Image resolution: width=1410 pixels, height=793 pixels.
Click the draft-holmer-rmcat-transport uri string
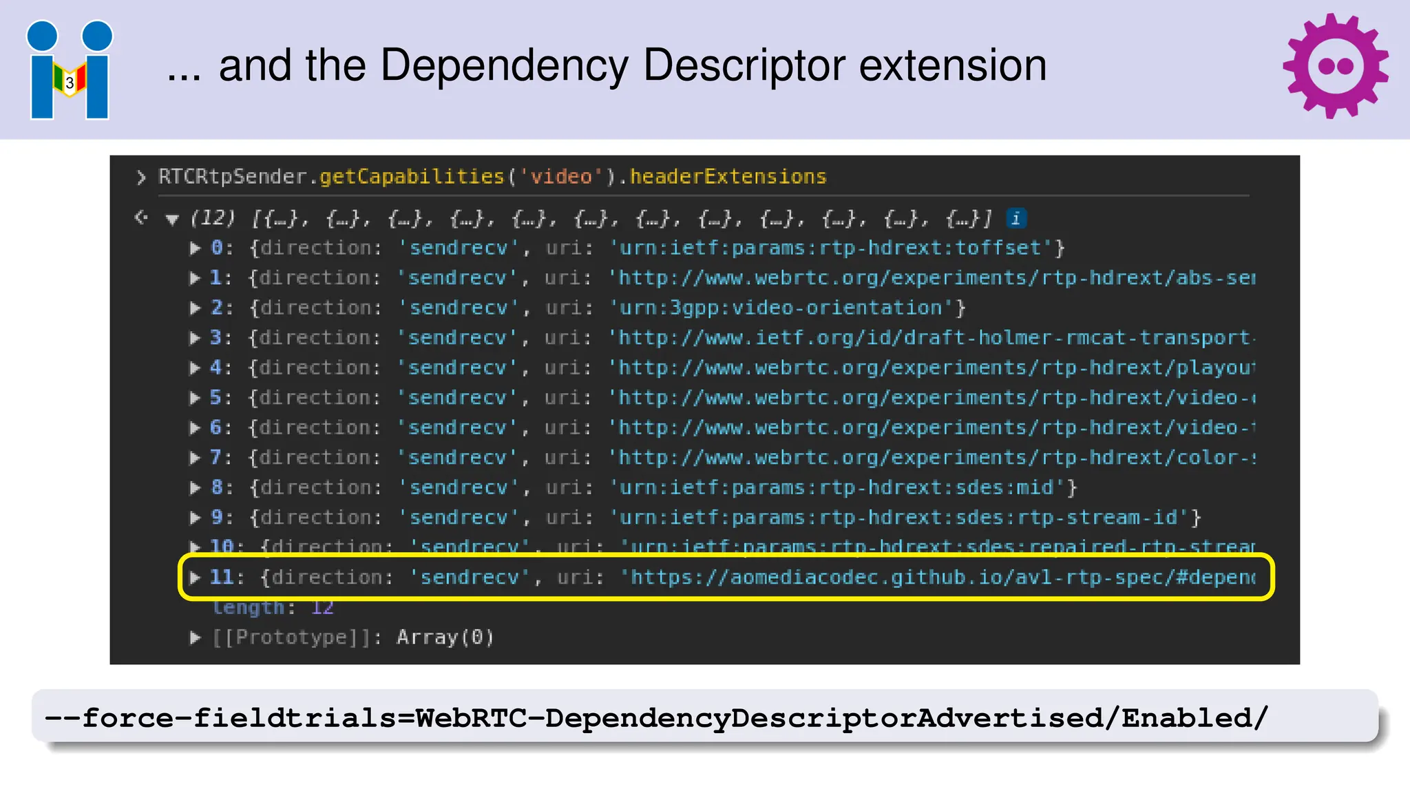pyautogui.click(x=932, y=338)
